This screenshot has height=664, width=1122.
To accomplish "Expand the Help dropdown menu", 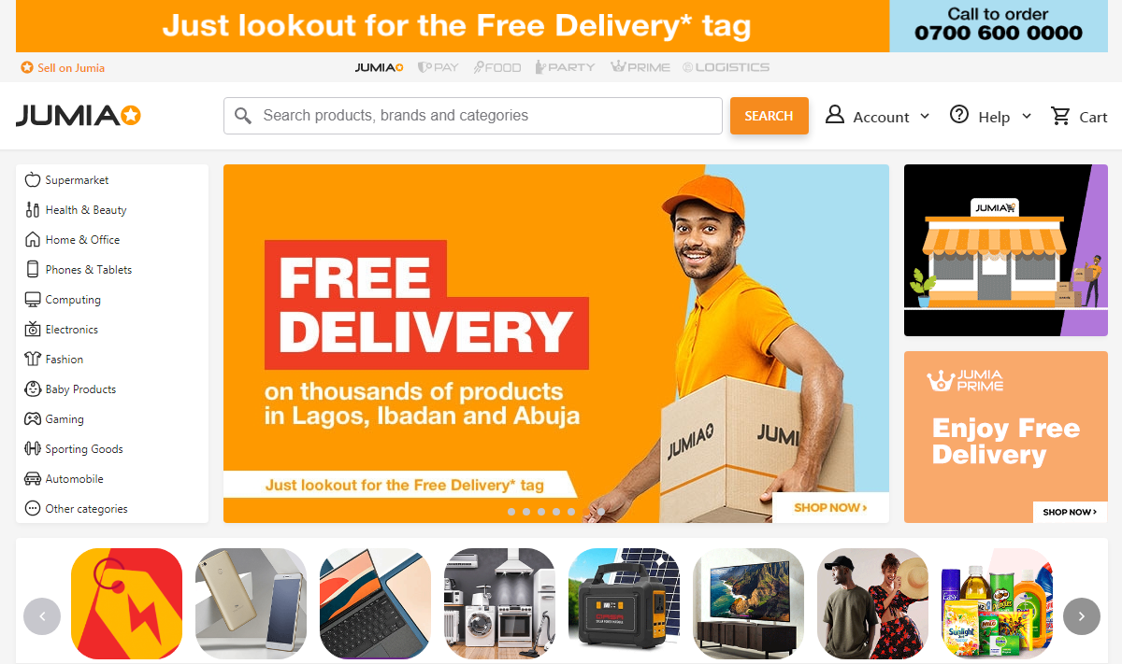I will (x=991, y=116).
